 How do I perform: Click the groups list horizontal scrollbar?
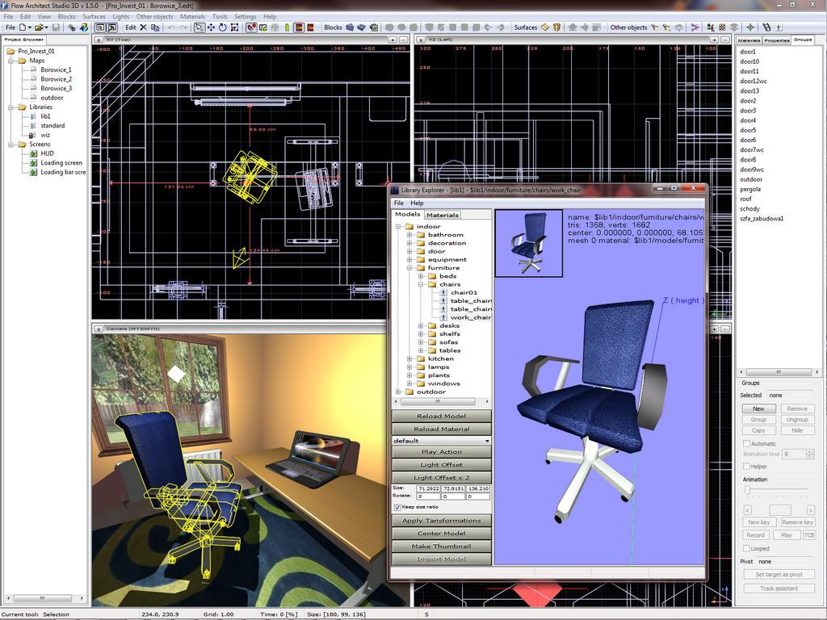[x=779, y=371]
